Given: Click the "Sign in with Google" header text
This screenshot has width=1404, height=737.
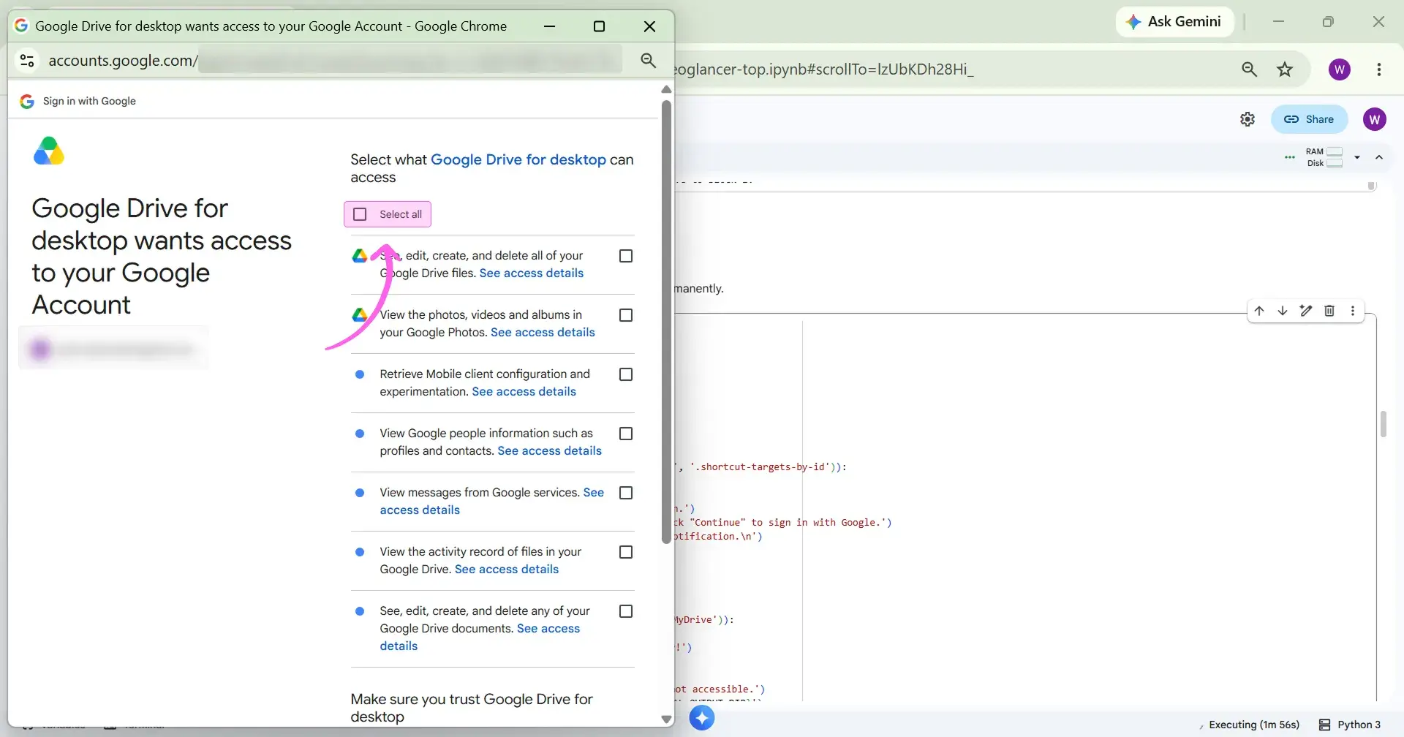Looking at the screenshot, I should tap(89, 101).
